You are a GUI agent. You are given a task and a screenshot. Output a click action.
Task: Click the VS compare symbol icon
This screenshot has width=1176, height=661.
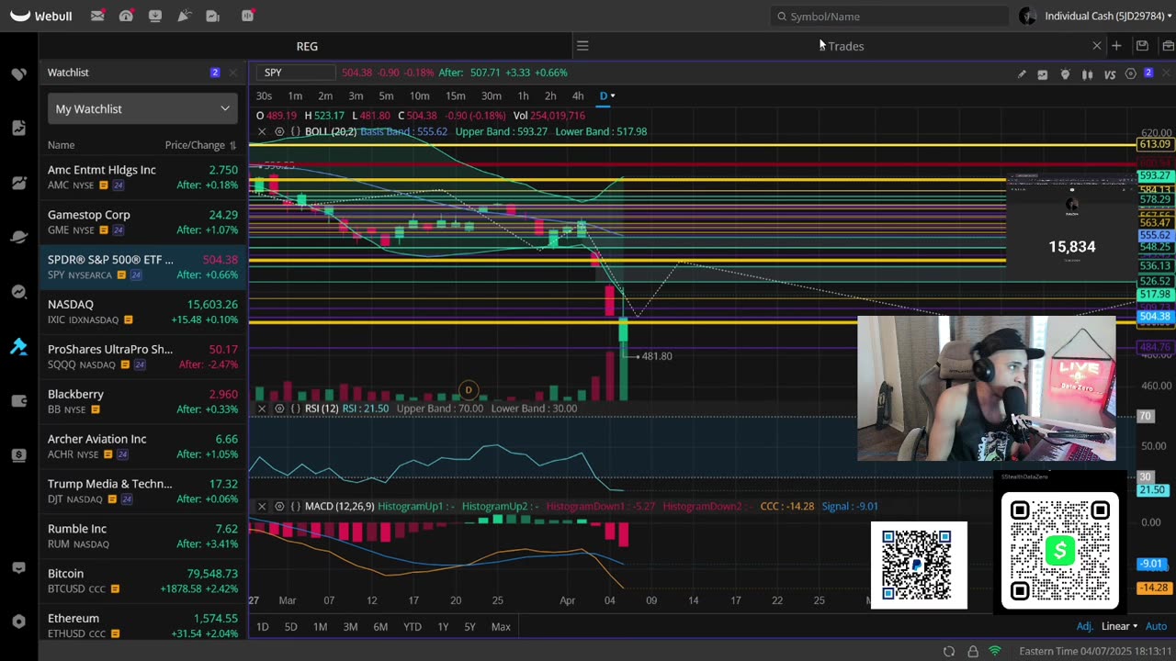pyautogui.click(x=1109, y=74)
